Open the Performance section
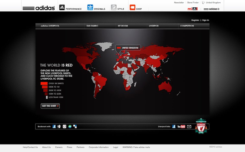The image size is (245, 152). 71,8
